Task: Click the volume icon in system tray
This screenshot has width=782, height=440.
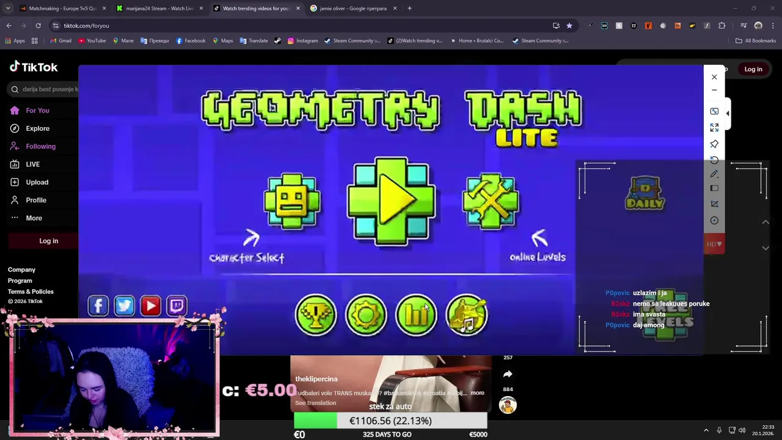Action: point(742,430)
